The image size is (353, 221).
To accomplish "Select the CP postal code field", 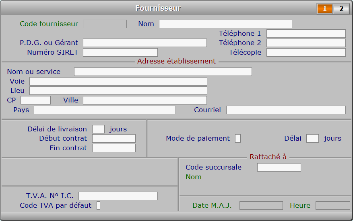I will coord(35,100).
